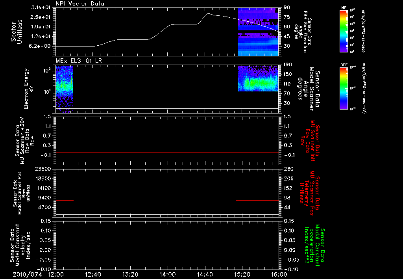Image resolution: width=403 pixels, height=279 pixels.
Task: Click the 75 degree sun elevation tick
Action: click(x=287, y=17)
